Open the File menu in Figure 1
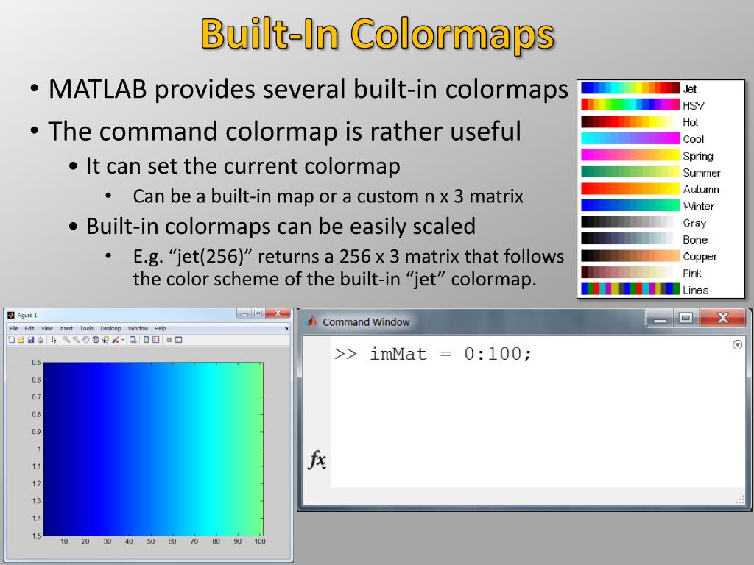Image resolution: width=754 pixels, height=565 pixels. click(x=14, y=329)
